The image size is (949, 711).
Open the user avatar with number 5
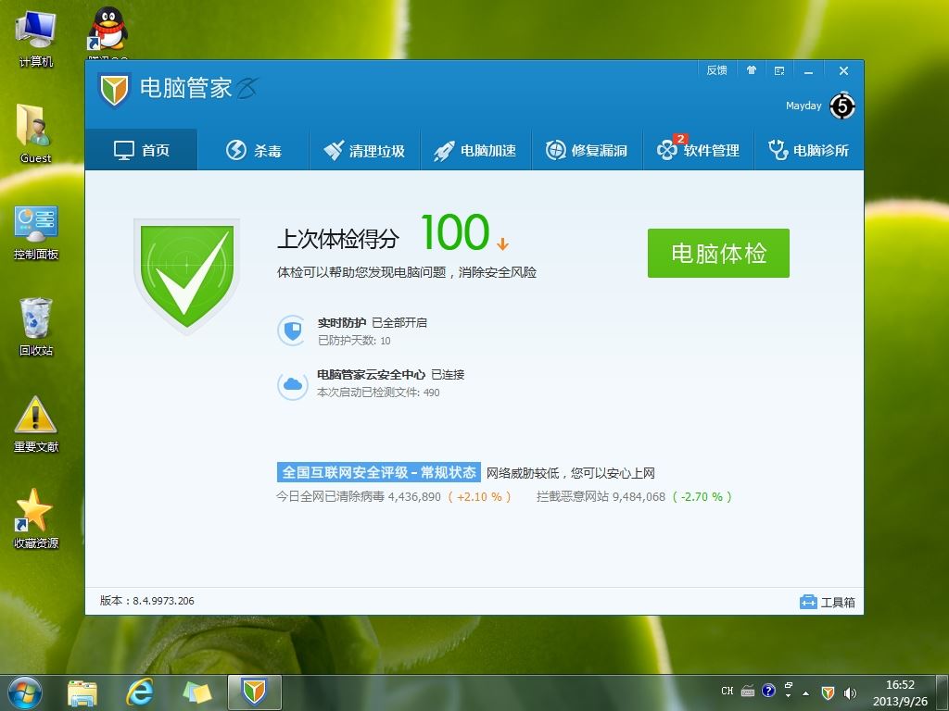841,106
